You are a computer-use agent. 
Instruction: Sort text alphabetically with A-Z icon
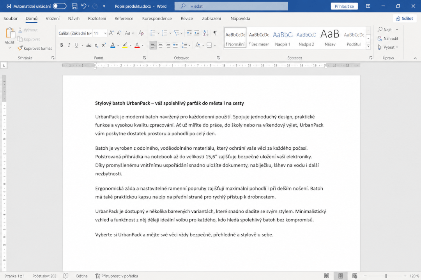point(206,33)
